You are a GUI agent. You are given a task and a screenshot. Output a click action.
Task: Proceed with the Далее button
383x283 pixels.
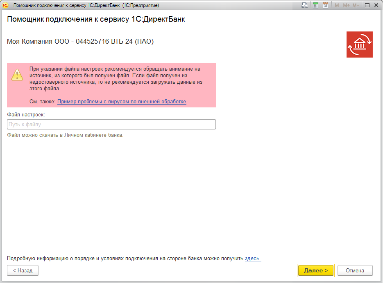coord(315,271)
